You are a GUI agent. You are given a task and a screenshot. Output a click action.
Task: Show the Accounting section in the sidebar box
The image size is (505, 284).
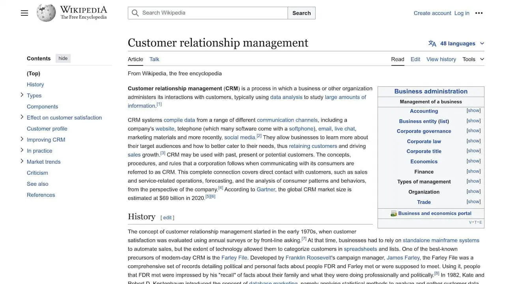pos(473,110)
